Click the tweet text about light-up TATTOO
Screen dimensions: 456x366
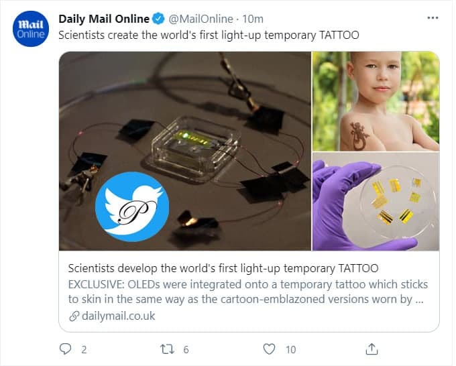coord(209,35)
